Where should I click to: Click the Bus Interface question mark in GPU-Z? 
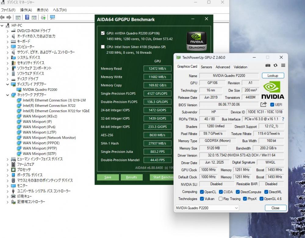click(x=283, y=119)
